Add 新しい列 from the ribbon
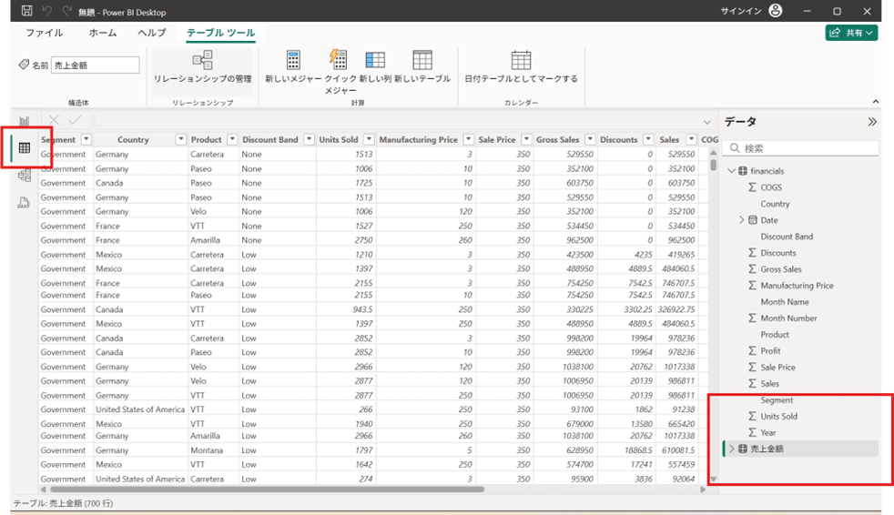The image size is (894, 515). coord(375,60)
